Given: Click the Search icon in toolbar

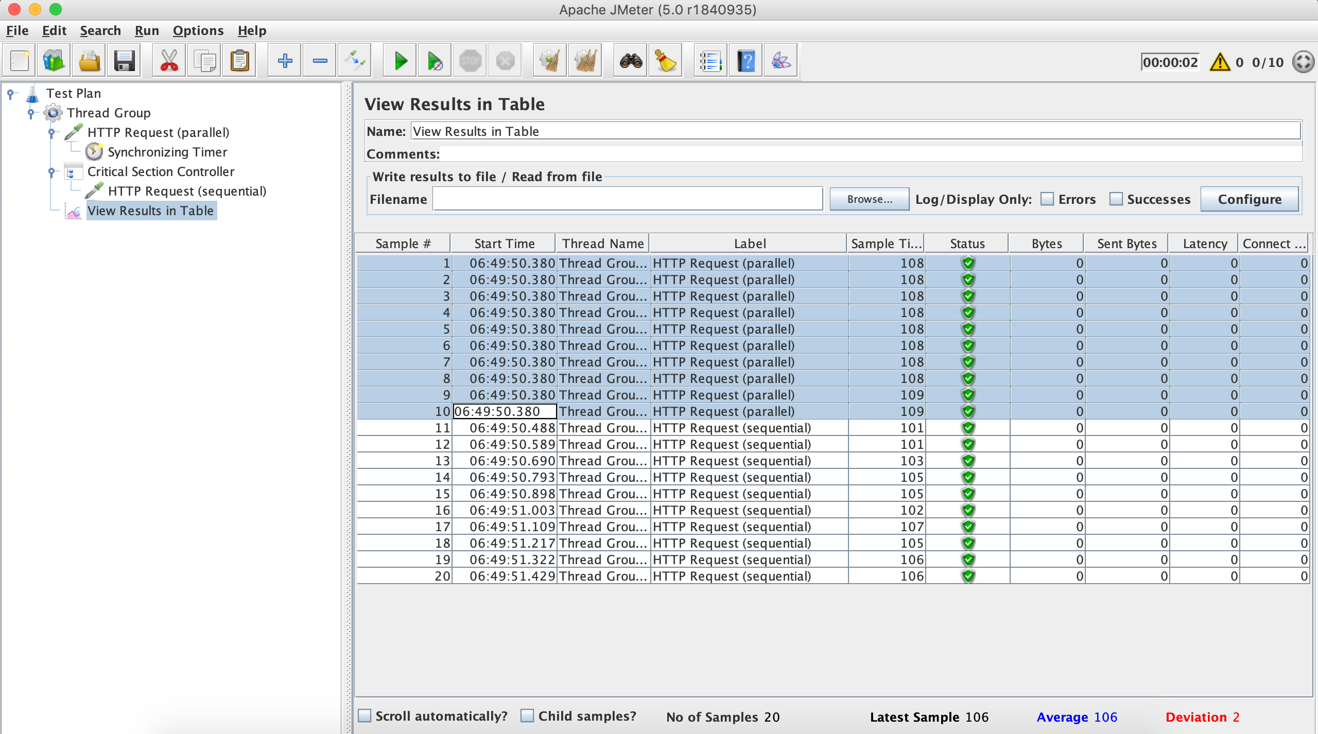Looking at the screenshot, I should coord(629,61).
